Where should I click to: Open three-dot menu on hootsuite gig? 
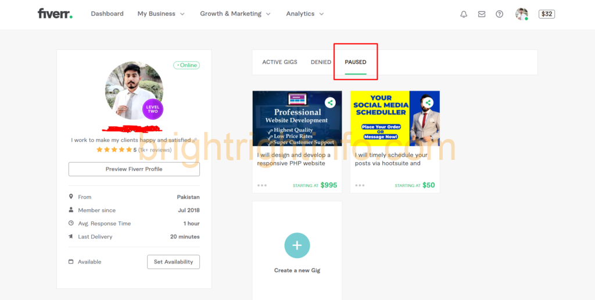[360, 185]
